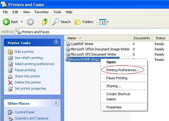Choose Open in the context menu
Screen dimensions: 169x121
click(x=124, y=62)
